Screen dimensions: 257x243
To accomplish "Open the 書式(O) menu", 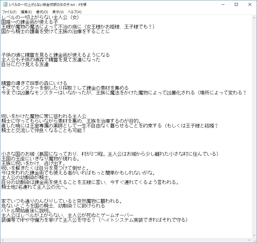I will (42, 12).
